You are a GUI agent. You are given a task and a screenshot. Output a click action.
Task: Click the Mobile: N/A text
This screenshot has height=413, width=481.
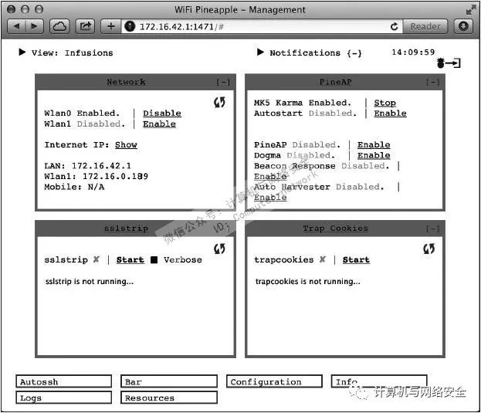click(x=74, y=187)
